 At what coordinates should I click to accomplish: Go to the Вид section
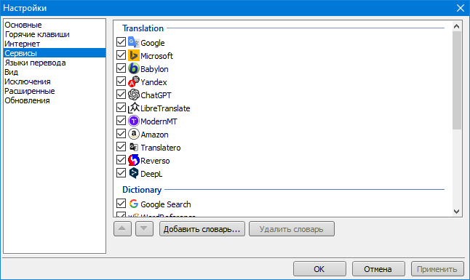point(55,72)
